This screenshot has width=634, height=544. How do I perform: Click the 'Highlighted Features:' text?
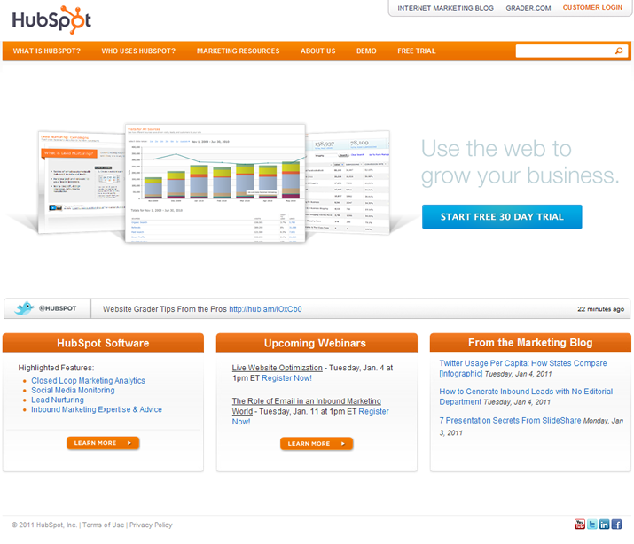pyautogui.click(x=56, y=368)
